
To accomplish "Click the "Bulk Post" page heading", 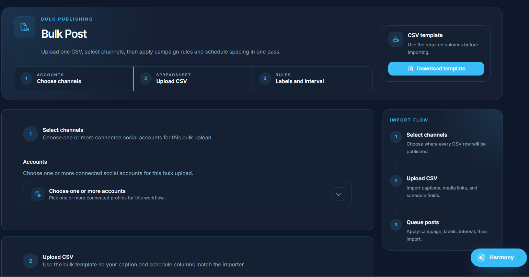I will tap(64, 34).
